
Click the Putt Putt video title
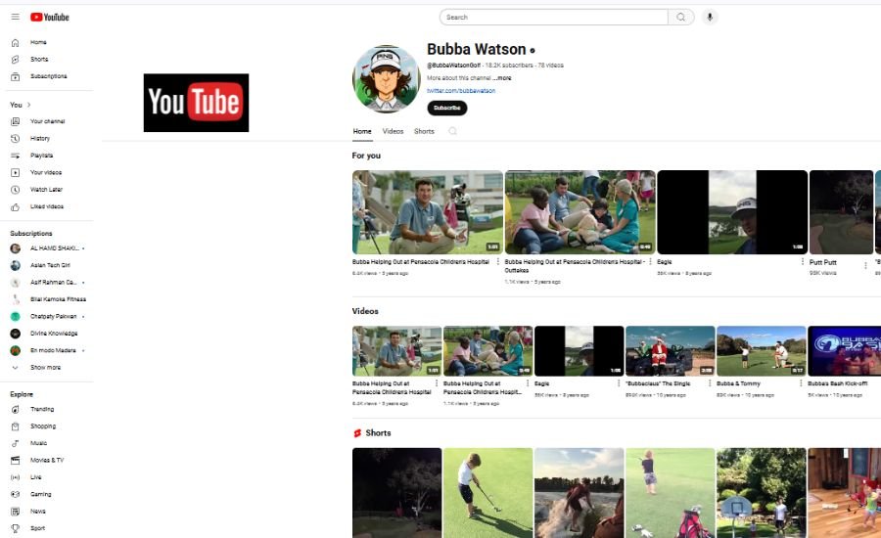click(822, 262)
